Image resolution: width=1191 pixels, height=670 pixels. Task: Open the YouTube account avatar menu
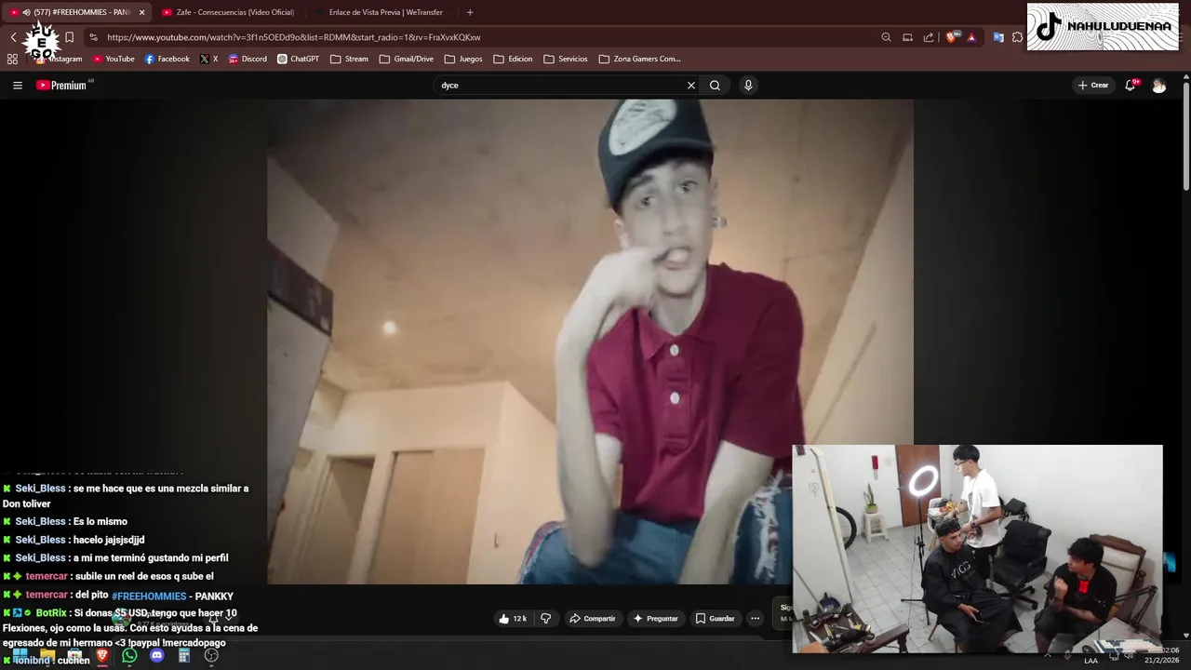[1159, 85]
